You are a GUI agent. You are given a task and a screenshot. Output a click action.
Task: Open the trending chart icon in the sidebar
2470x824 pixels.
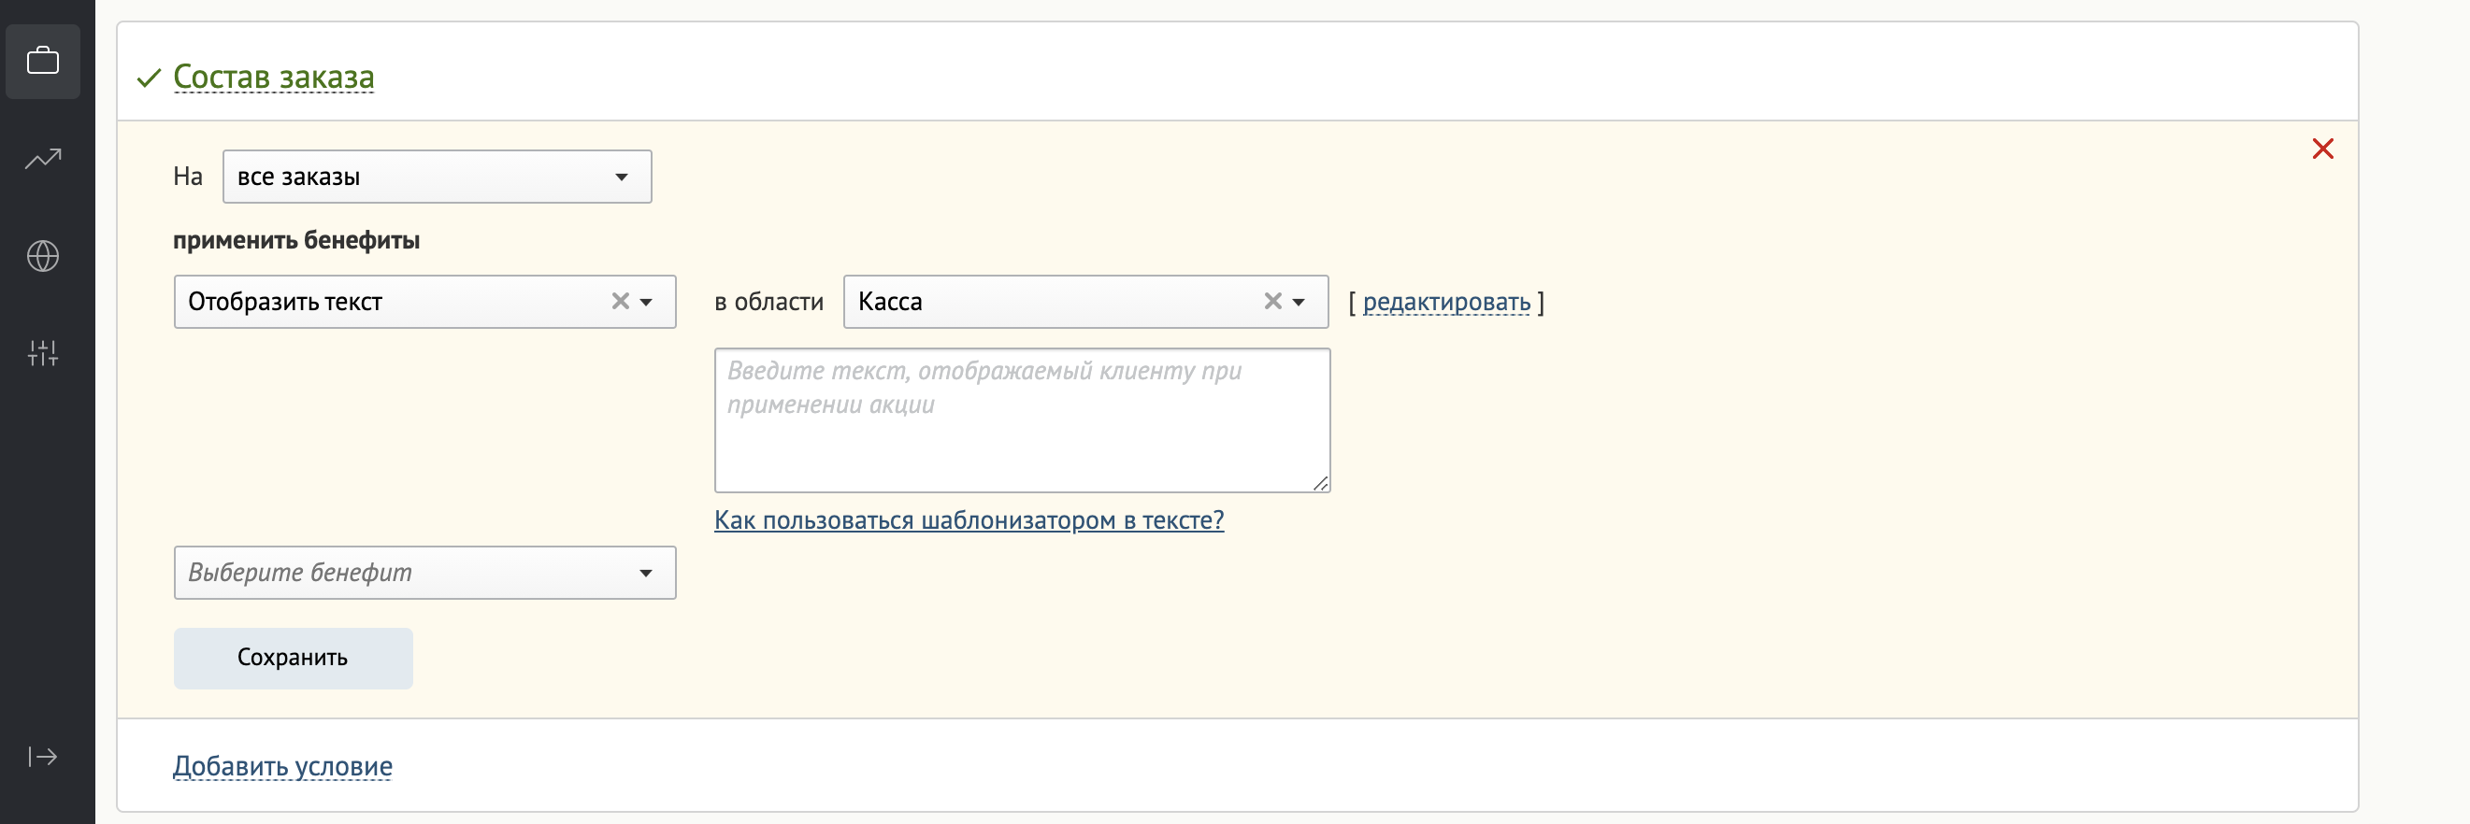click(x=43, y=158)
